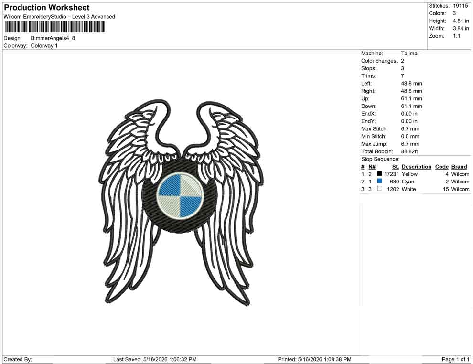This screenshot has height=364, width=473.
Task: Click the height value '4.81 in'
Action: (461, 21)
